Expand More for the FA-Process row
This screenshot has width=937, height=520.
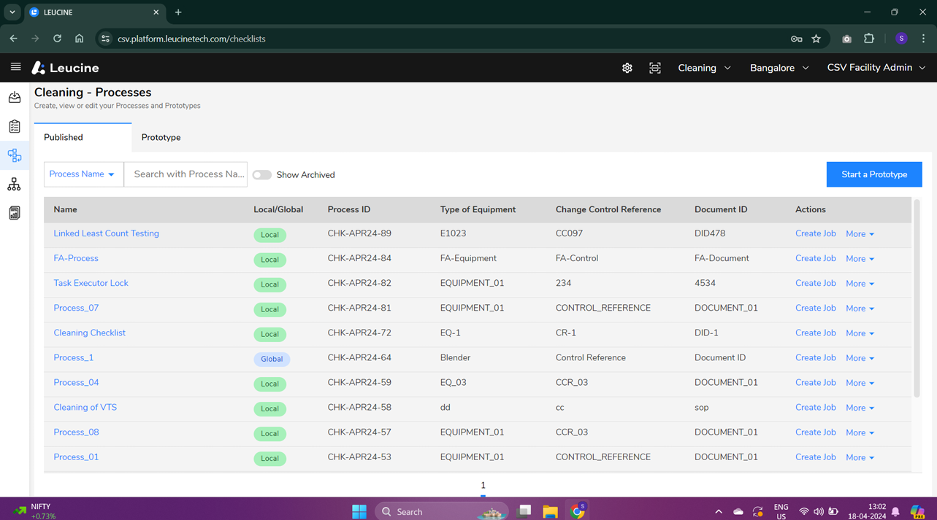click(860, 259)
